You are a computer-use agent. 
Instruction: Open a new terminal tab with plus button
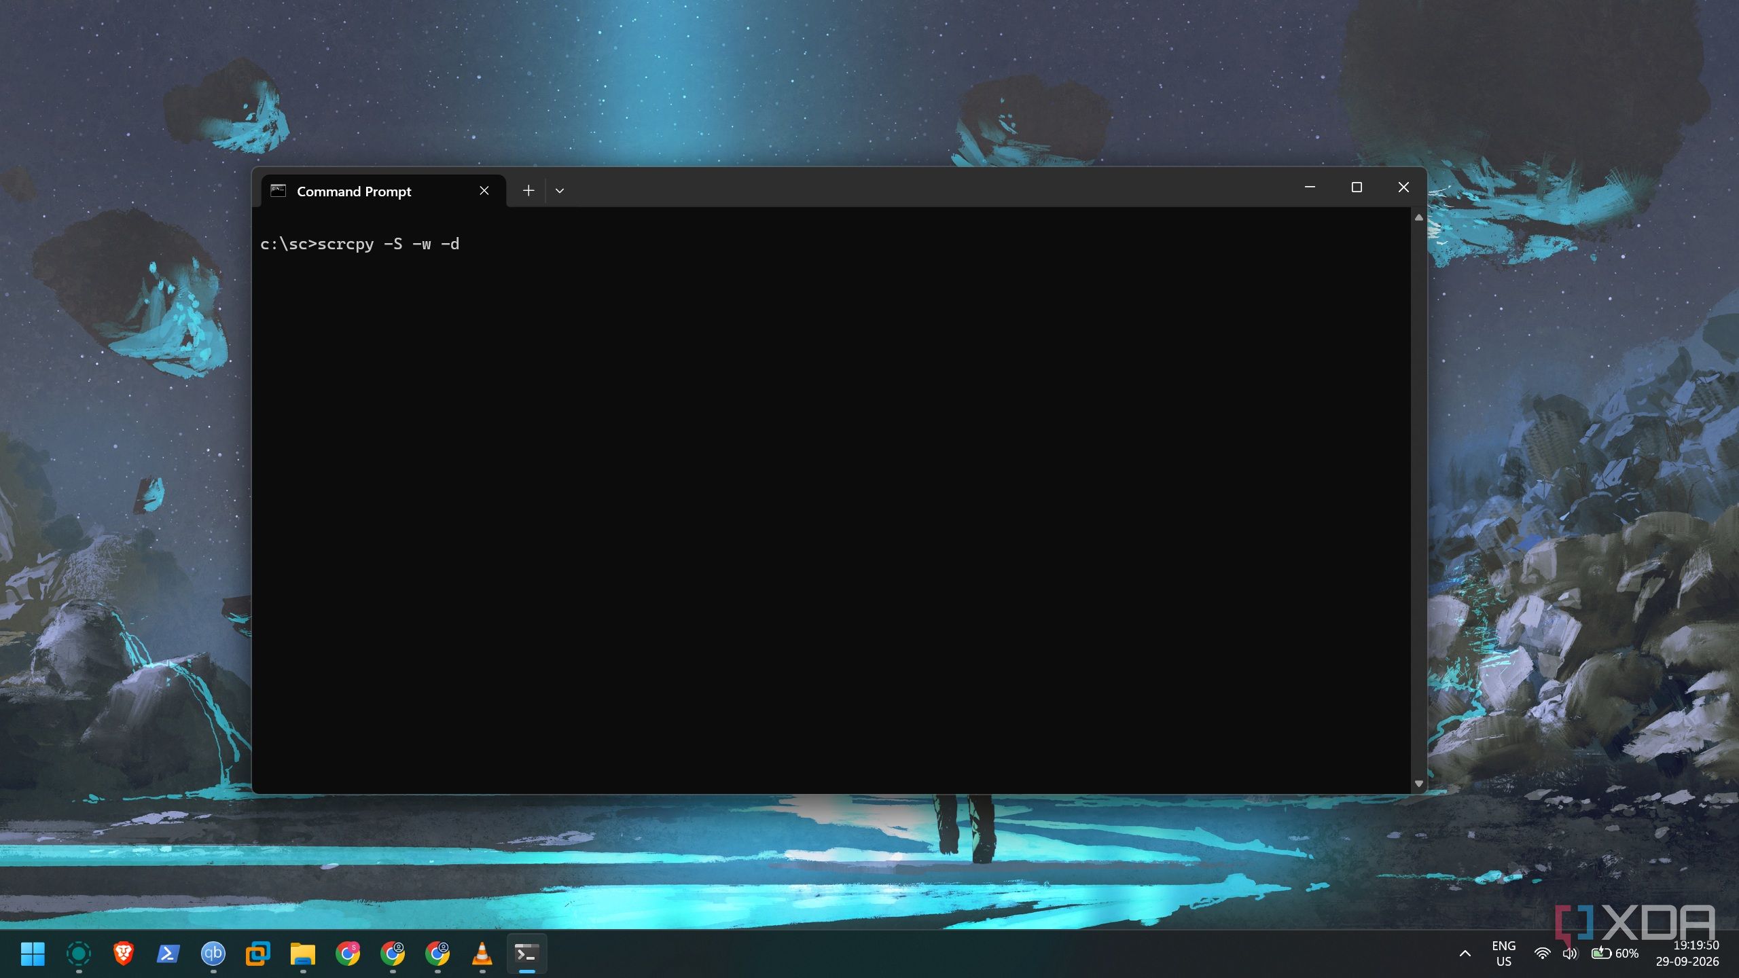528,191
